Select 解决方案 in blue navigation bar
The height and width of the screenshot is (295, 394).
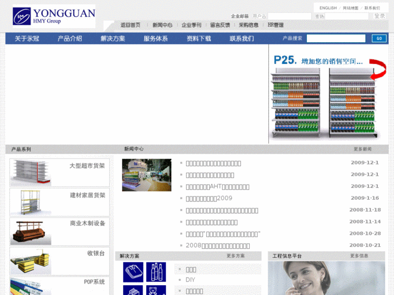tap(113, 38)
